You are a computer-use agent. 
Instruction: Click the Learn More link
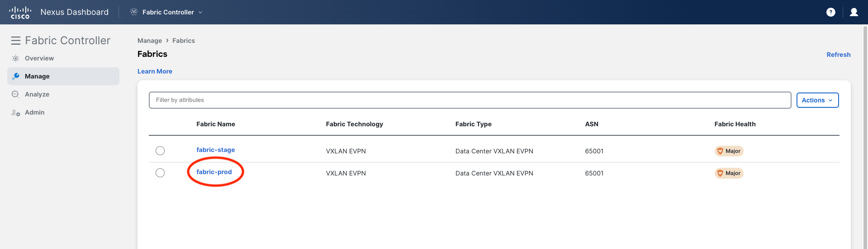coord(155,71)
